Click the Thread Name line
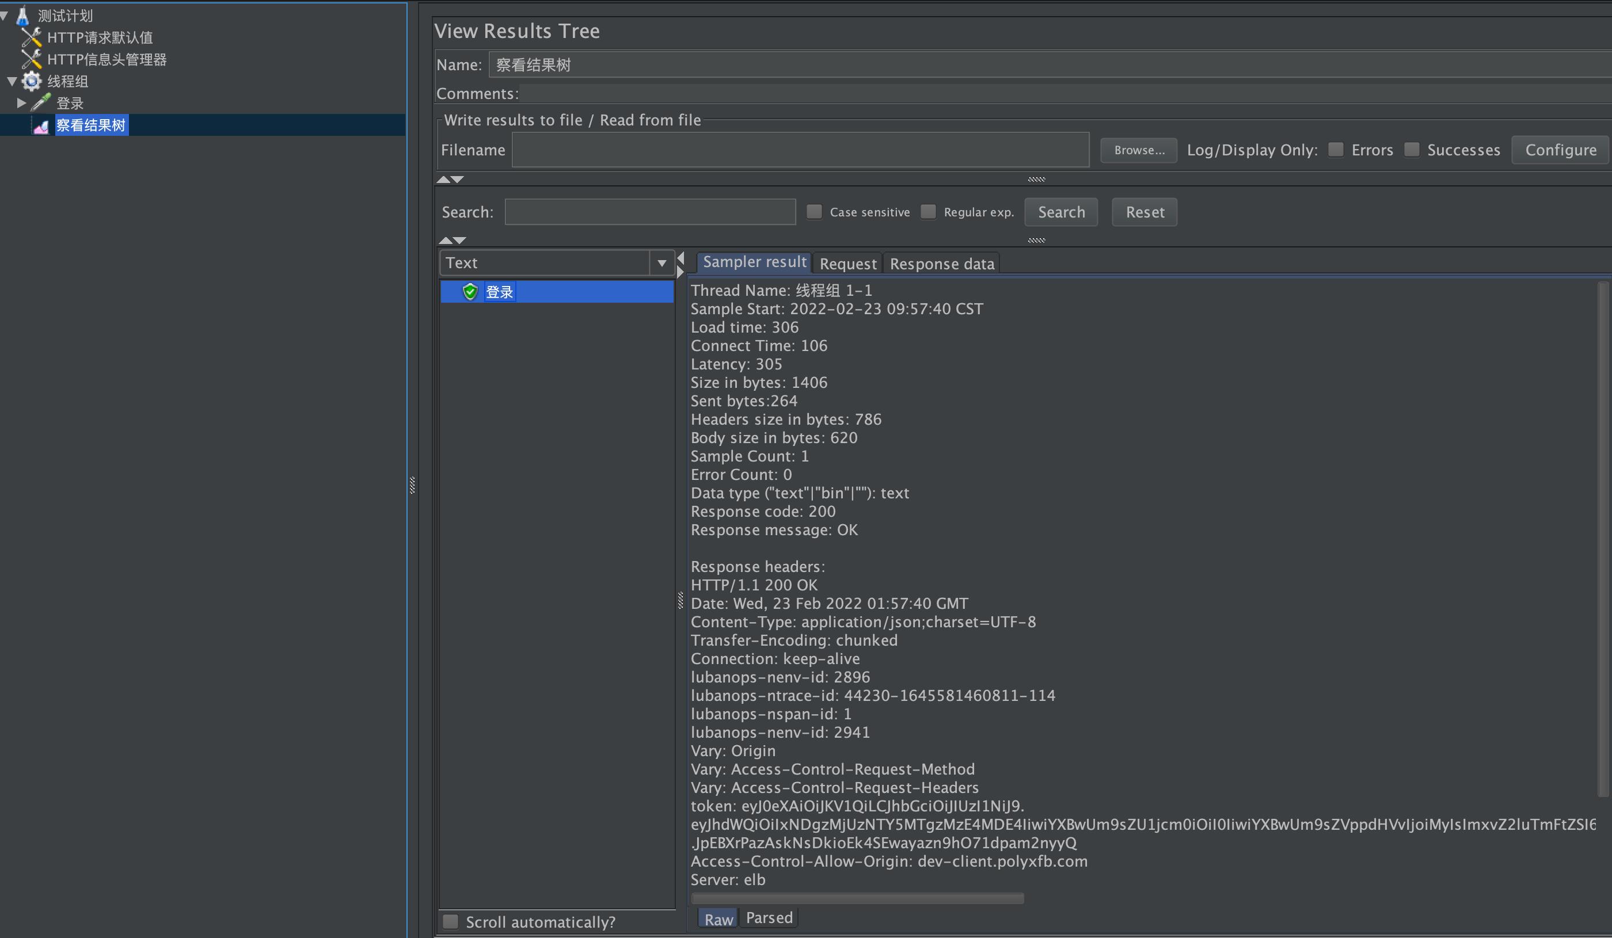Image resolution: width=1612 pixels, height=938 pixels. (x=781, y=290)
